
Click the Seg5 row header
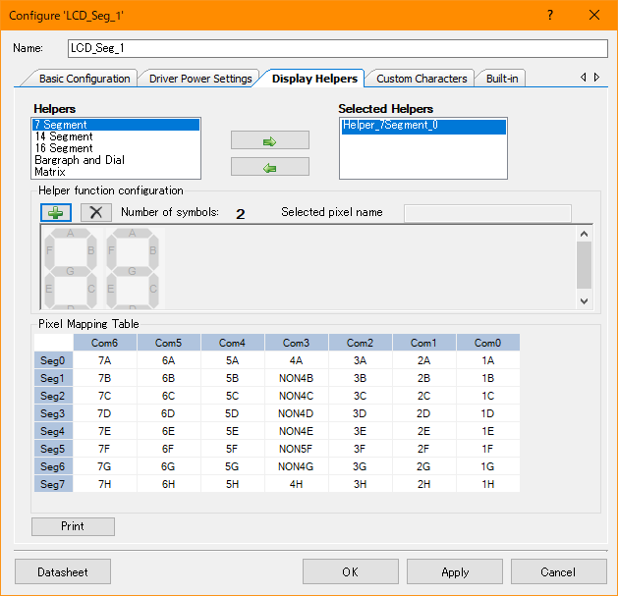53,449
